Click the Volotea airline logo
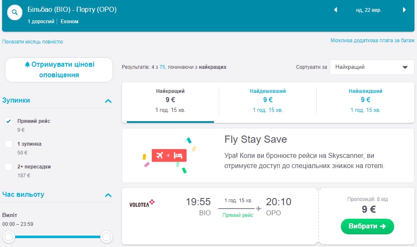 [x=142, y=204]
